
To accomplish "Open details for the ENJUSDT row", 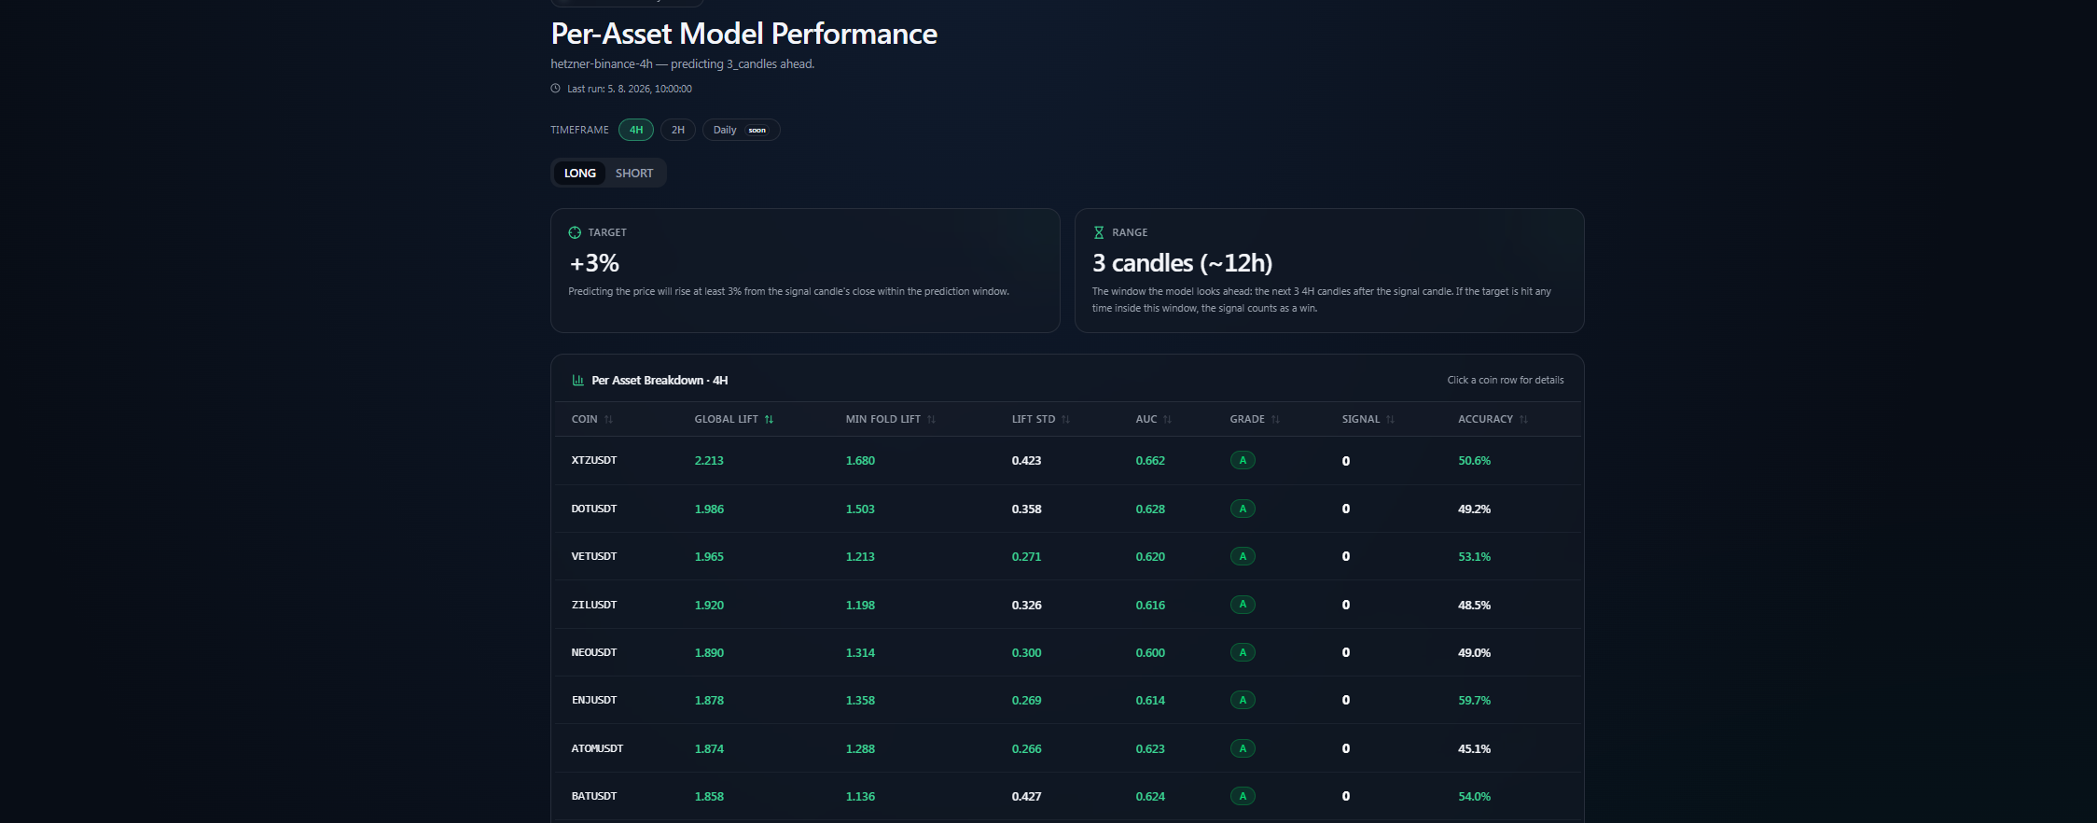I will [x=1067, y=700].
